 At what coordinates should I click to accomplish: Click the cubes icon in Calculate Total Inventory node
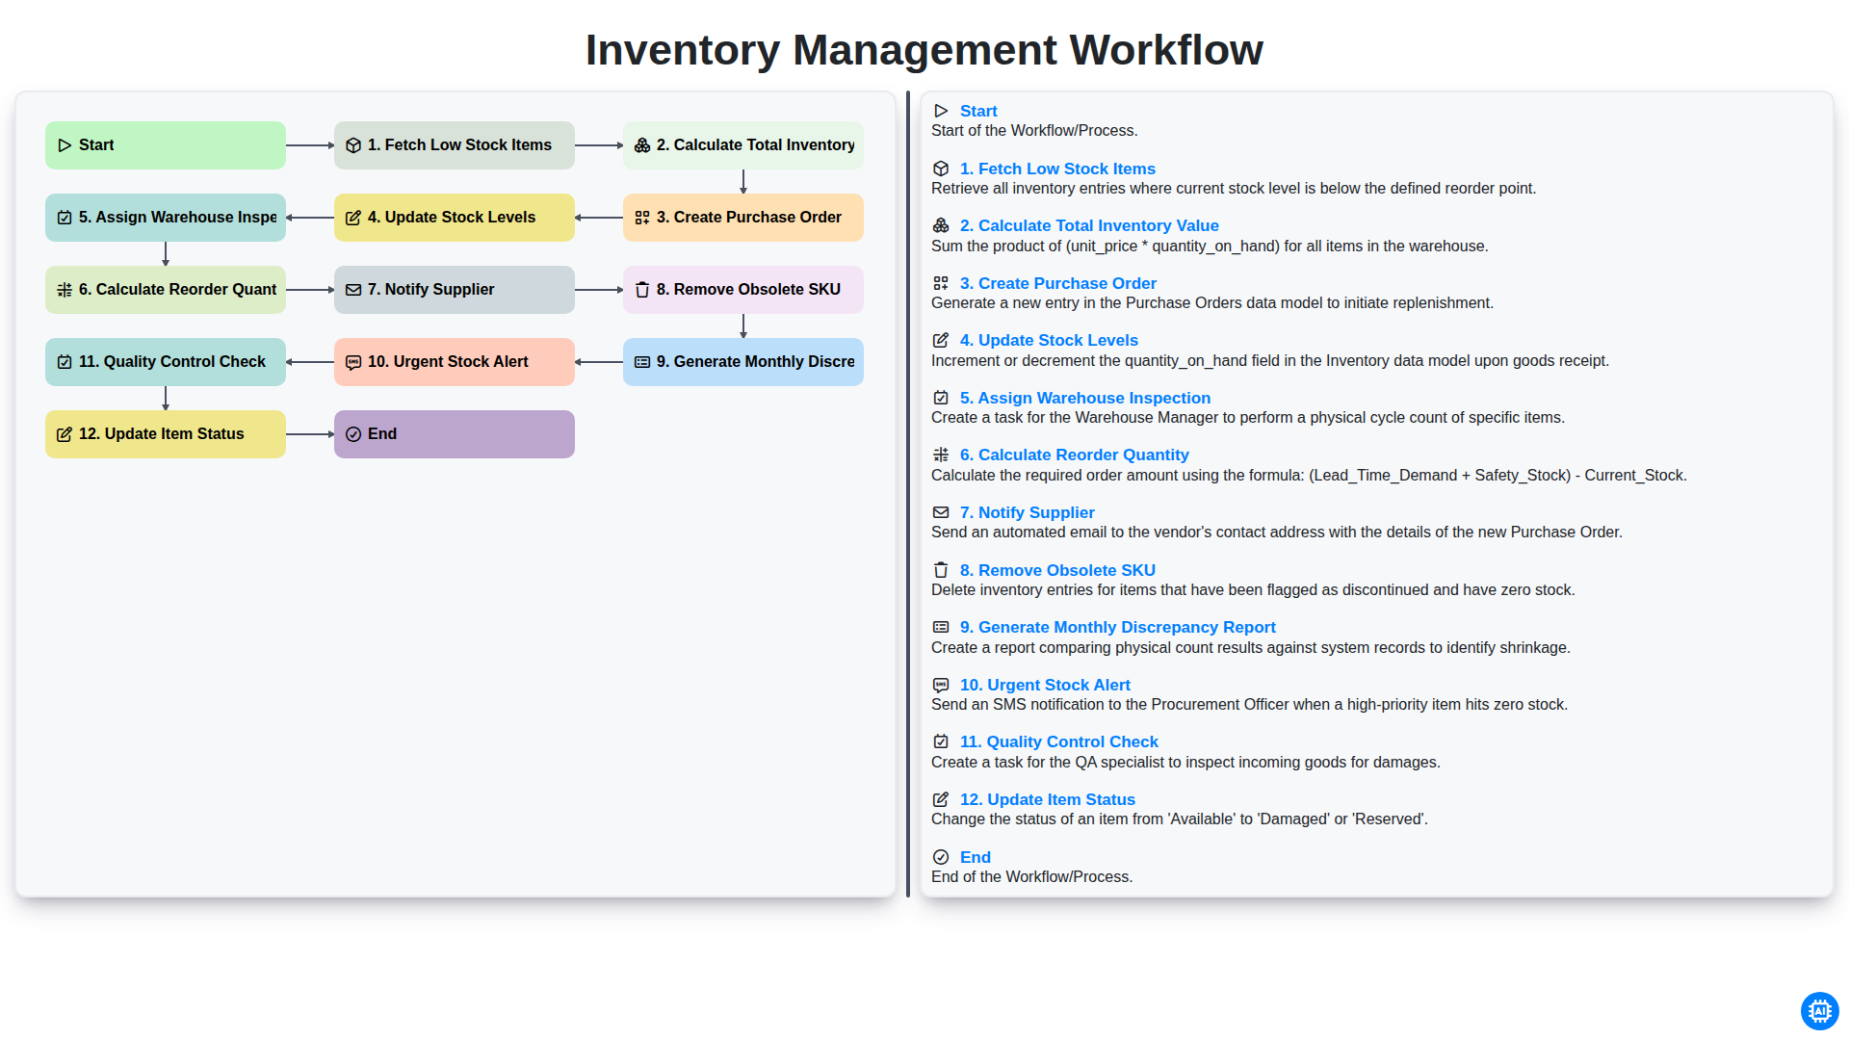click(x=642, y=145)
